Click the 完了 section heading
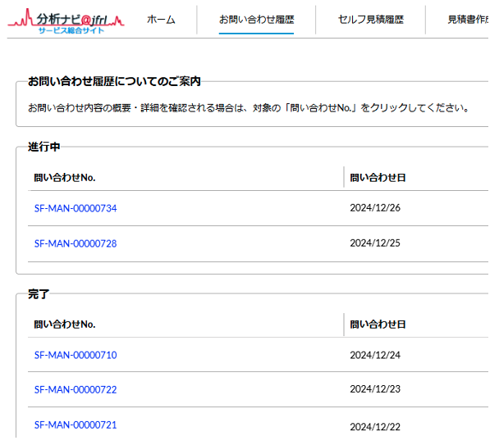Viewport: 499px width, 445px height. pyautogui.click(x=39, y=293)
